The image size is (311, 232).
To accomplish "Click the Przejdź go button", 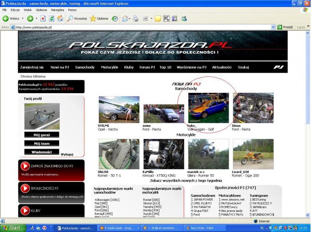I will coord(285,27).
